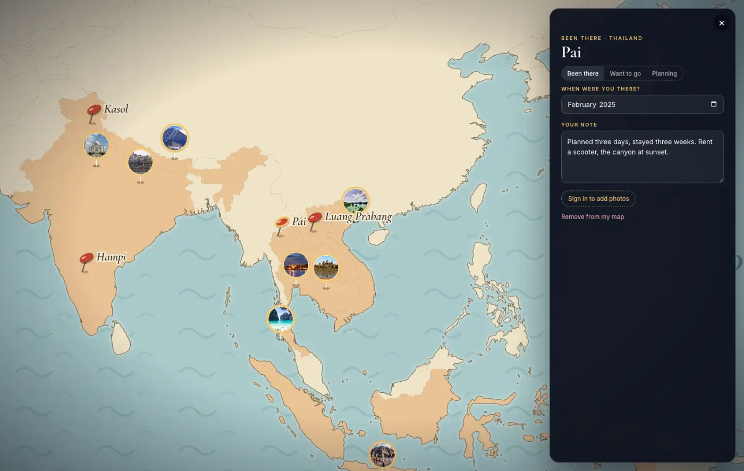Close the Pai details panel
This screenshot has height=471, width=744.
(721, 23)
